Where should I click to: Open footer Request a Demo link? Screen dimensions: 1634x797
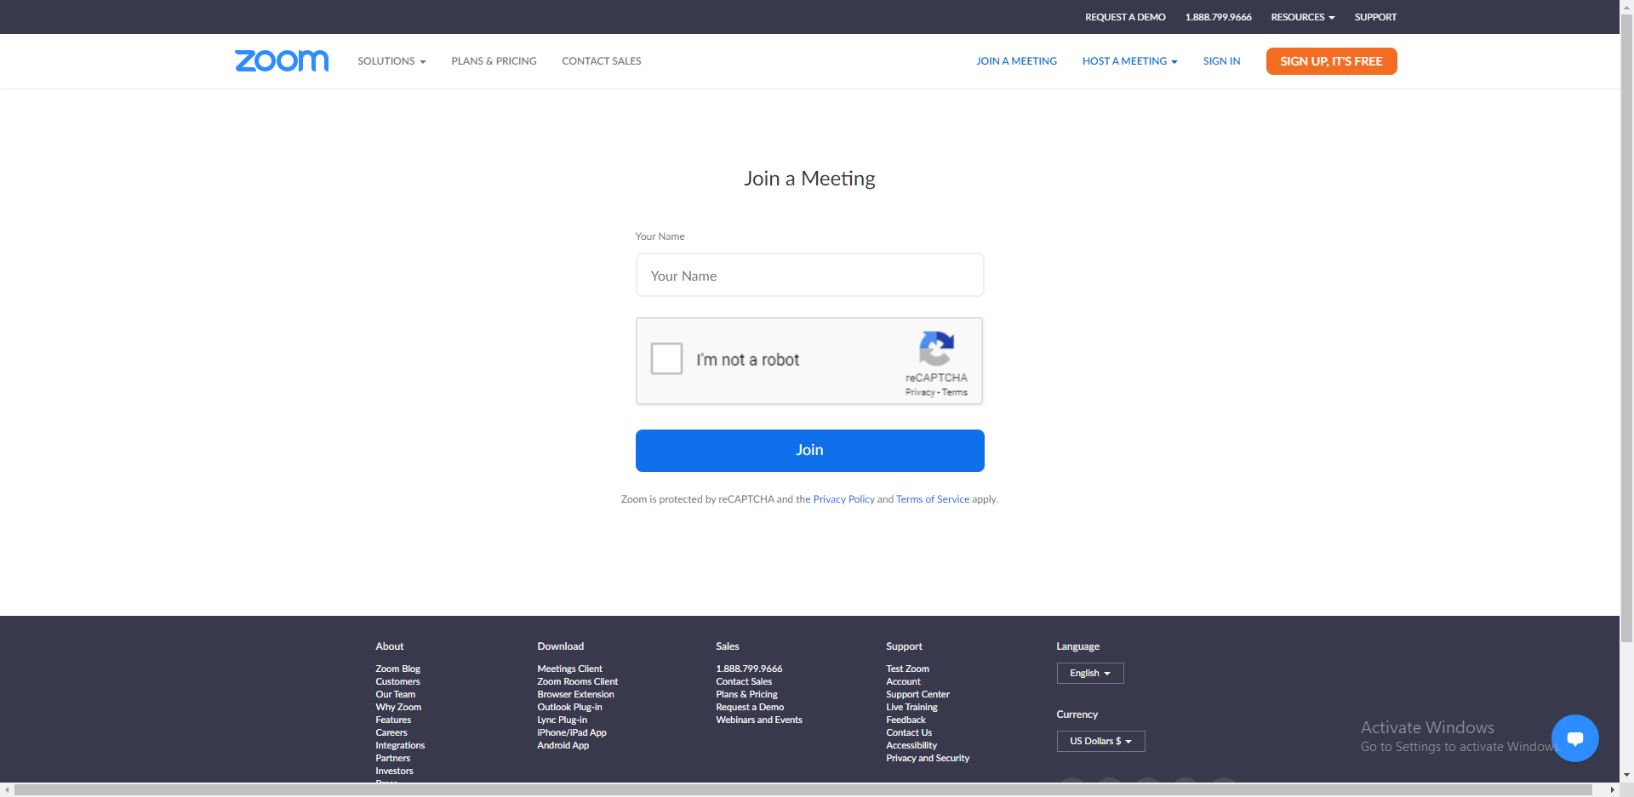coord(751,707)
